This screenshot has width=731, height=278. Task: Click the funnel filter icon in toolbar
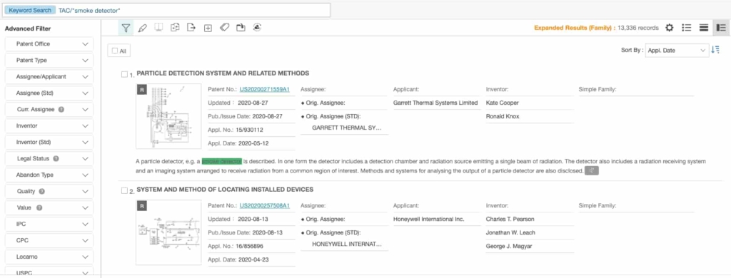(x=126, y=28)
